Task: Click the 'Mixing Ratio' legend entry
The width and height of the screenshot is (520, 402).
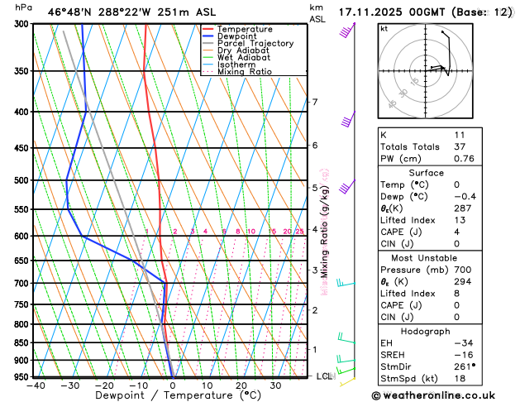Action: pos(245,72)
